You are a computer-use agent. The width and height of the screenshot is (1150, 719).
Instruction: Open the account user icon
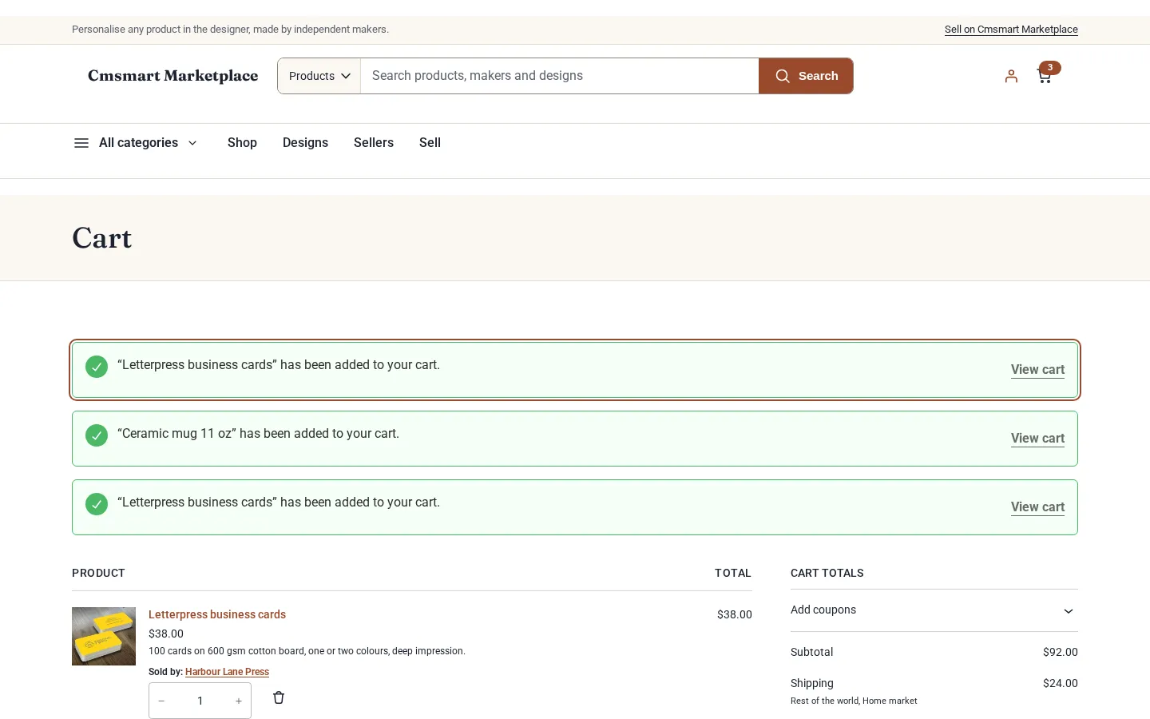(1011, 76)
